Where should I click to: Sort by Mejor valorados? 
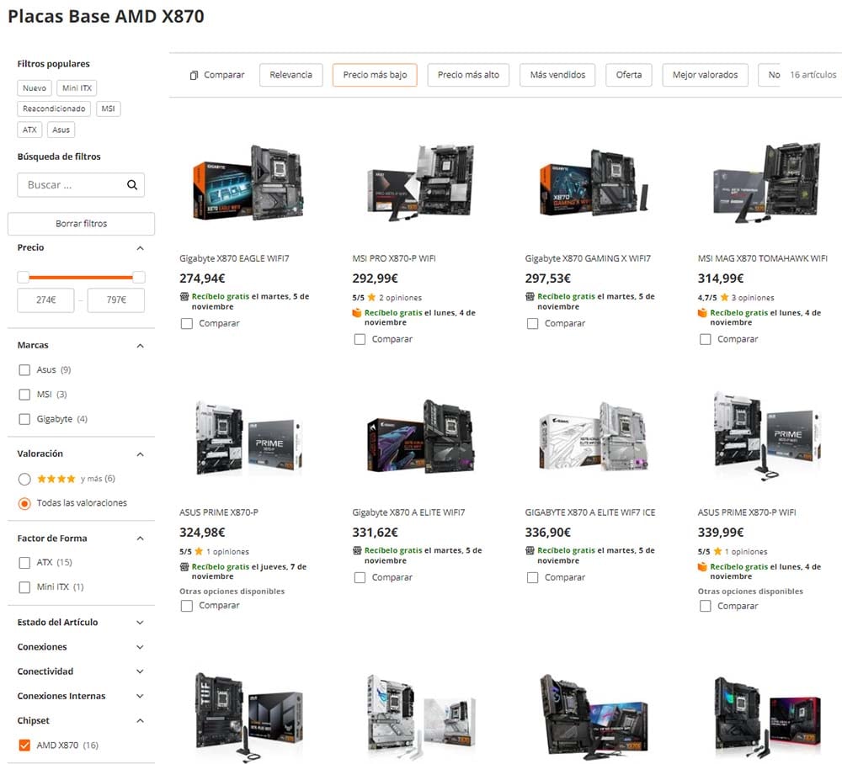click(x=705, y=75)
